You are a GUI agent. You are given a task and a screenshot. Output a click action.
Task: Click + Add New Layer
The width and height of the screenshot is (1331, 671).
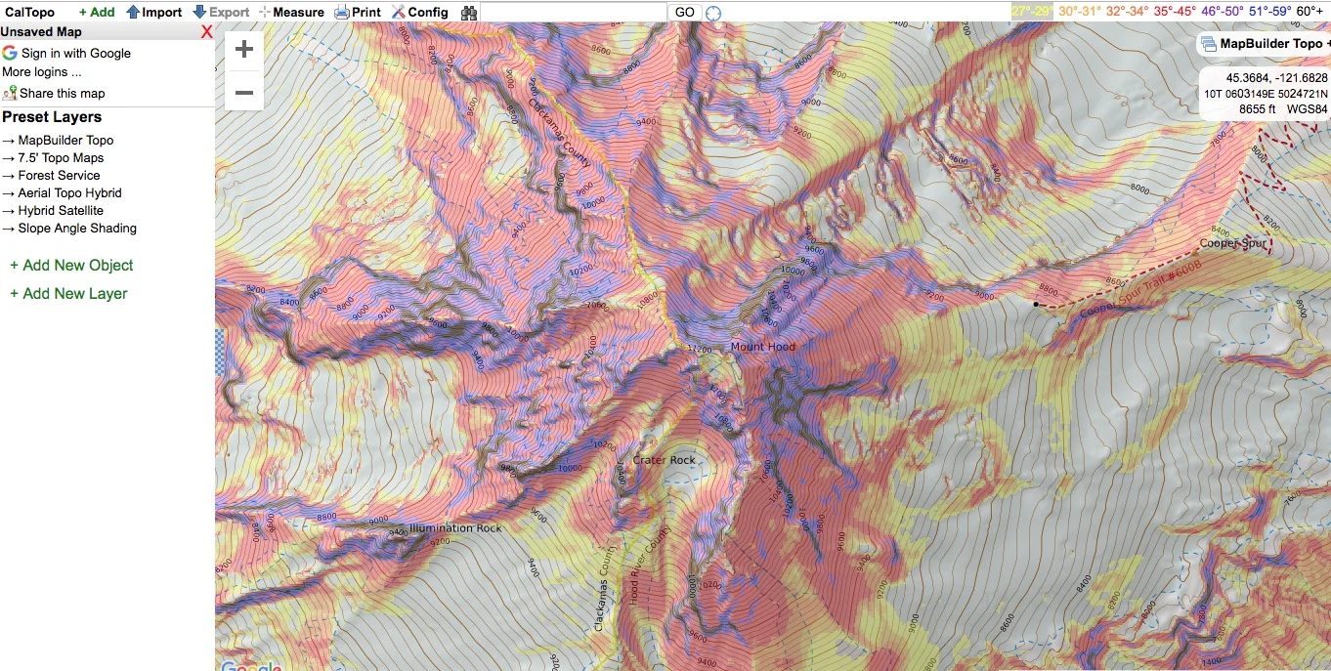coord(68,294)
